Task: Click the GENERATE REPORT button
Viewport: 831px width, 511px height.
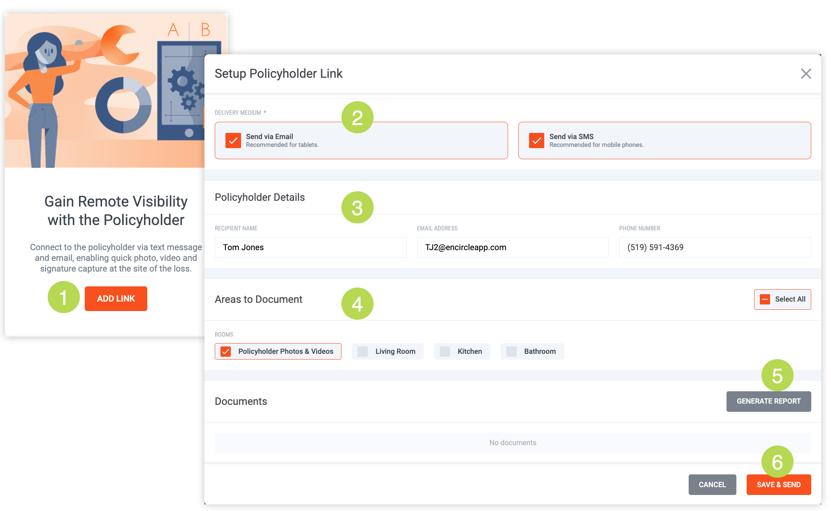Action: pyautogui.click(x=768, y=401)
